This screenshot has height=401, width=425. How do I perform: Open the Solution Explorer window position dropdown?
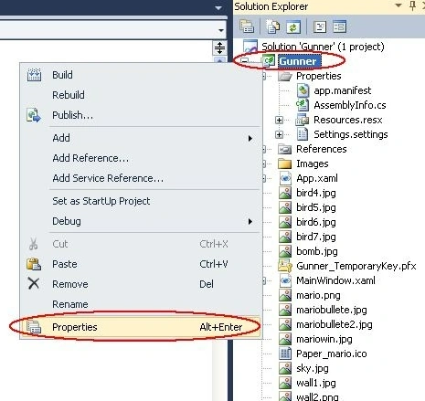click(x=398, y=5)
